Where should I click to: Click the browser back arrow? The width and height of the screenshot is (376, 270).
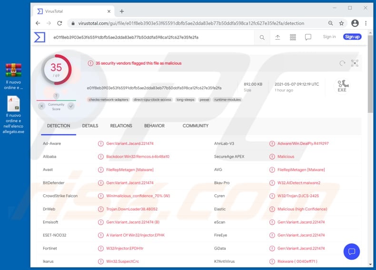click(x=38, y=23)
